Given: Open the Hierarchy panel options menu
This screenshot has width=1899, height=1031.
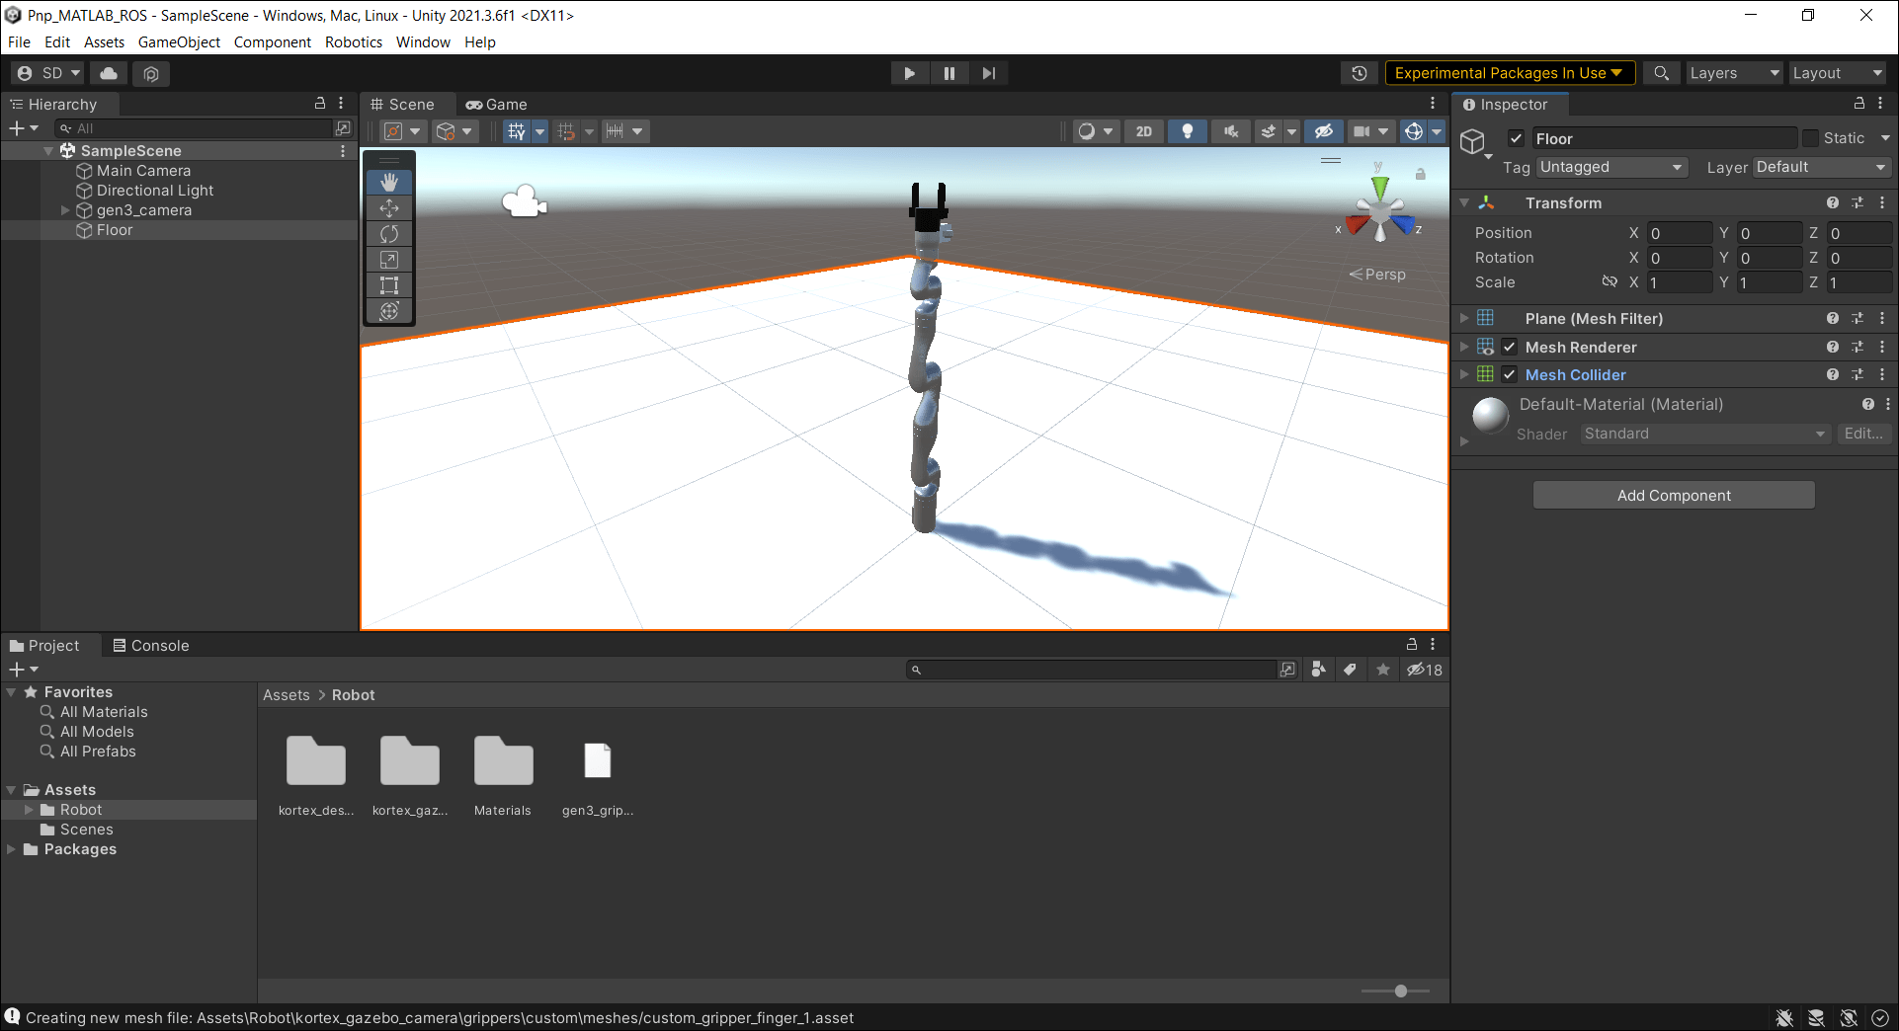Looking at the screenshot, I should 341,104.
